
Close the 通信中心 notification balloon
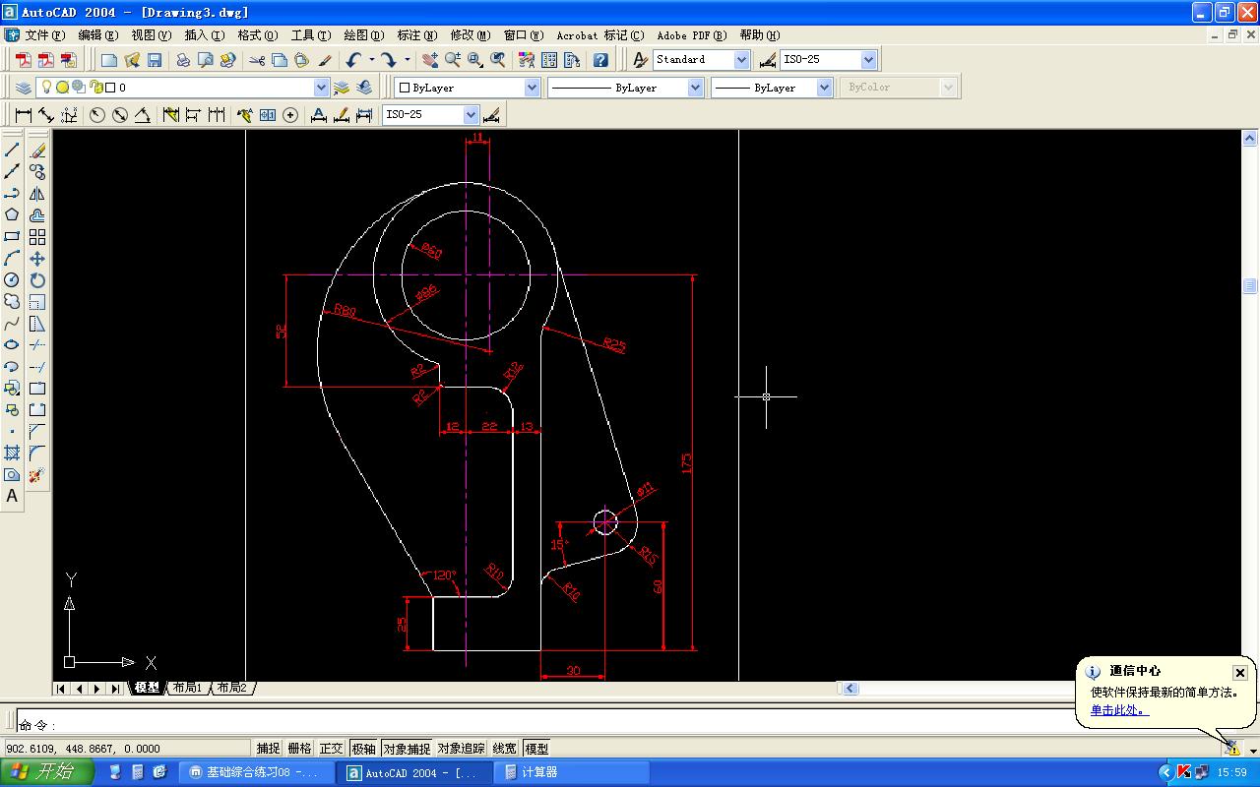pos(1240,673)
